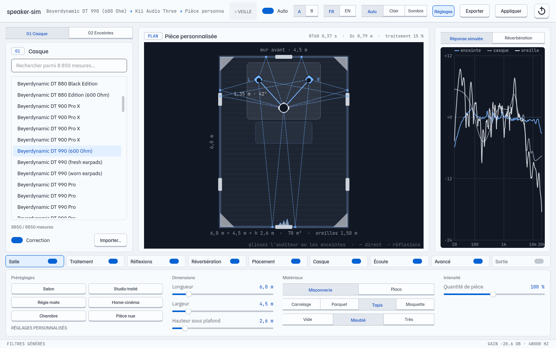This screenshot has height=348, width=556.
Task: Switch language to EN
Action: [x=347, y=11]
